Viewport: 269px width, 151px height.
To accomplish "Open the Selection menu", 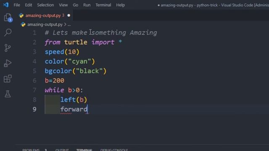I will [45, 5].
